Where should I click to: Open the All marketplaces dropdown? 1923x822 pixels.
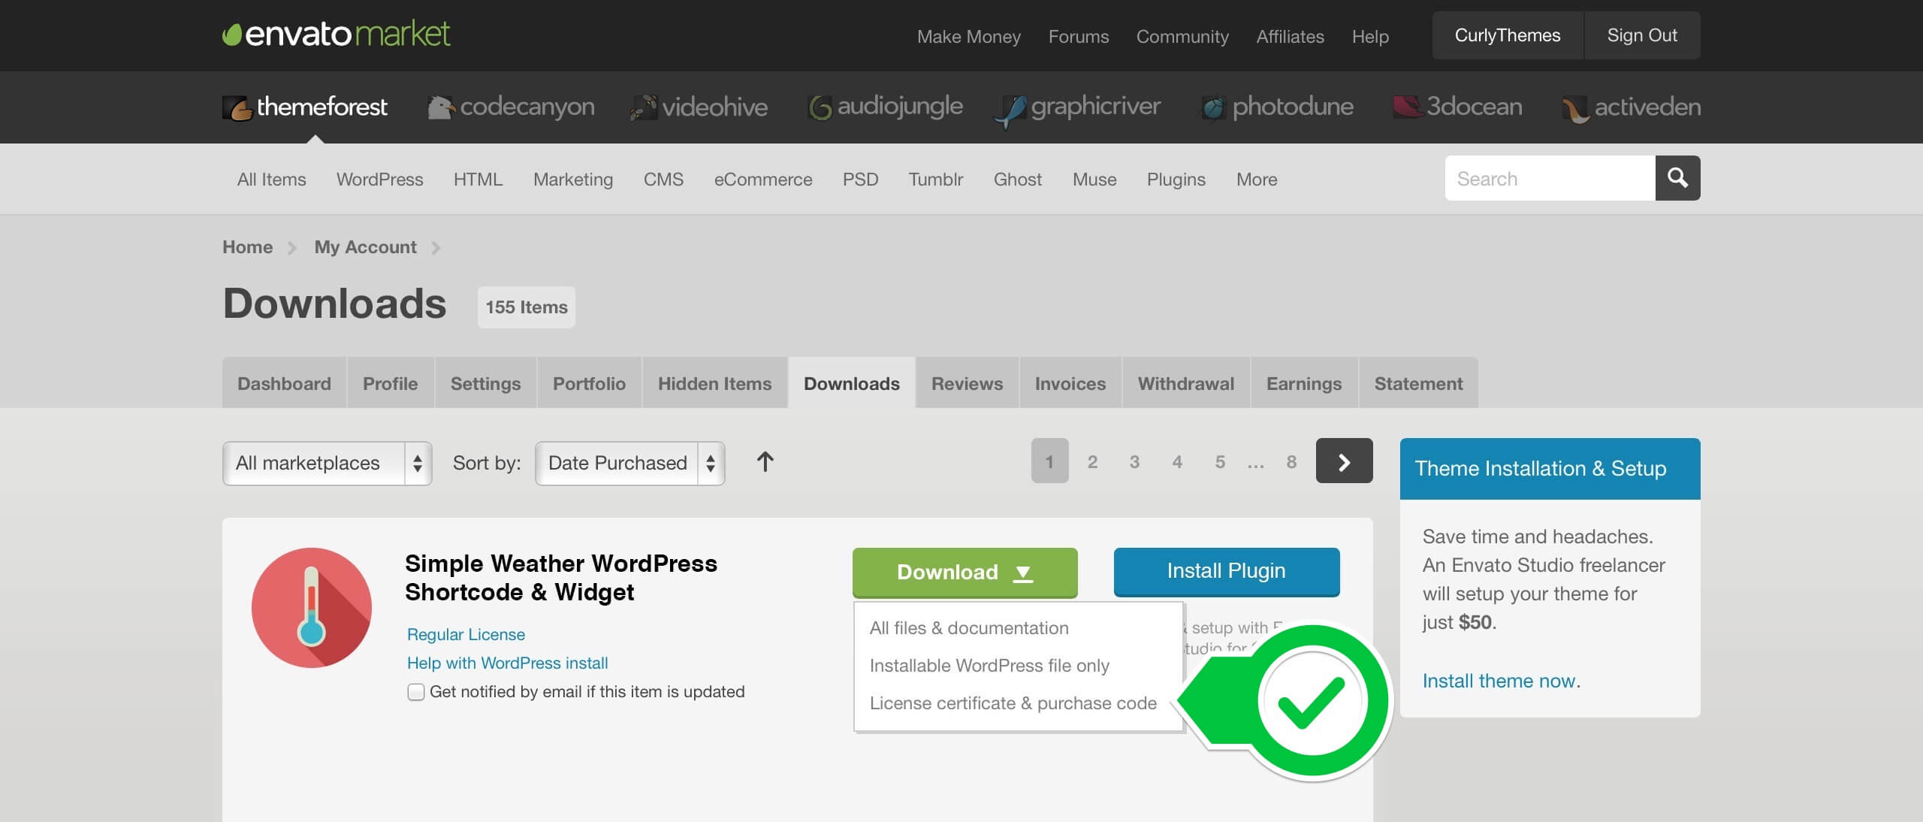tap(327, 463)
